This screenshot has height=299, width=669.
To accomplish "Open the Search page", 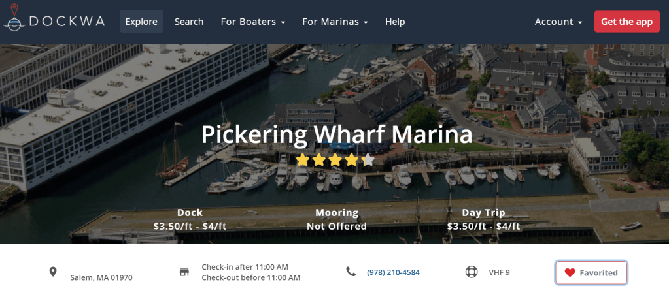I will pyautogui.click(x=189, y=22).
